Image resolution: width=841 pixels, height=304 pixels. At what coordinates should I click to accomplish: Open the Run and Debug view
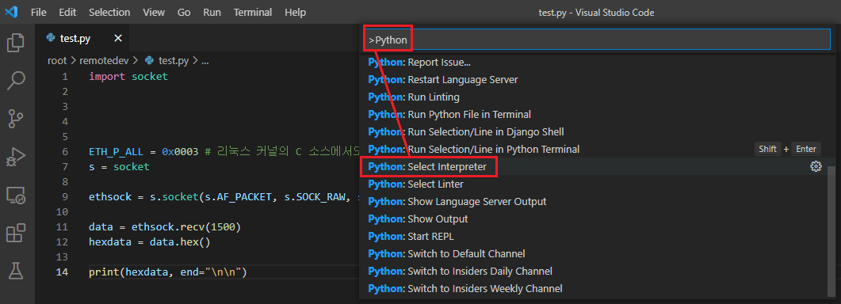tap(16, 158)
